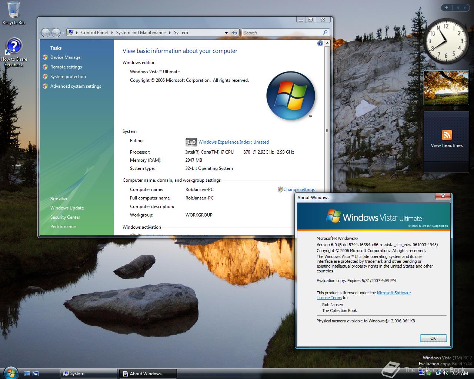Open Security Center under See also
This screenshot has height=379, width=474.
coord(65,217)
